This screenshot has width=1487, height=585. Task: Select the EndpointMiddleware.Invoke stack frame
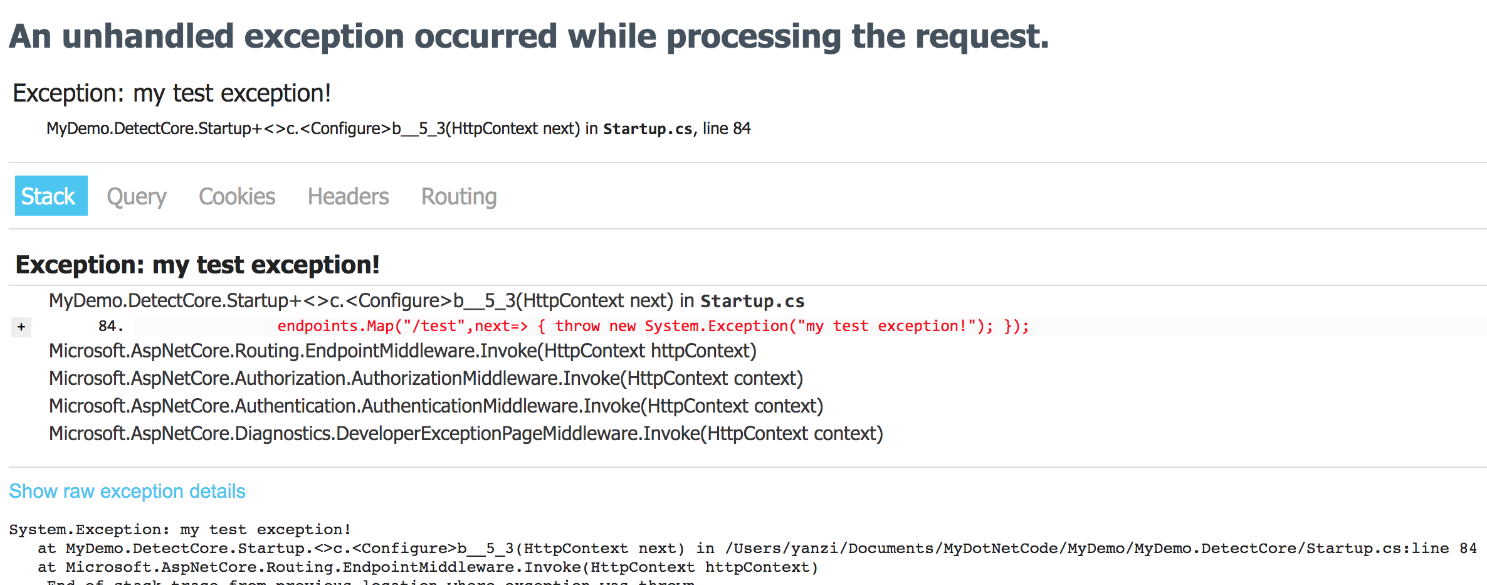pyautogui.click(x=402, y=351)
